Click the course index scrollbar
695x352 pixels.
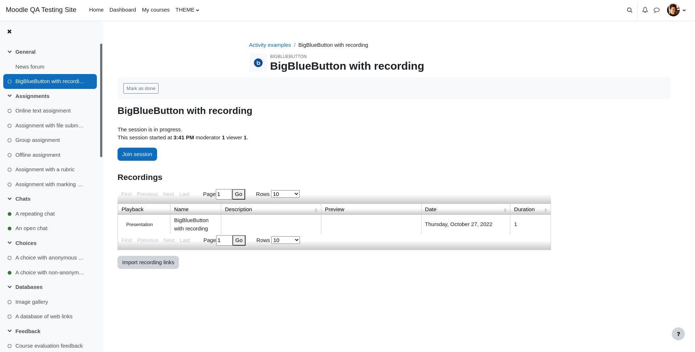pyautogui.click(x=101, y=100)
